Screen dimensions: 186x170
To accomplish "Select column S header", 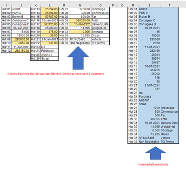I will (149, 5).
